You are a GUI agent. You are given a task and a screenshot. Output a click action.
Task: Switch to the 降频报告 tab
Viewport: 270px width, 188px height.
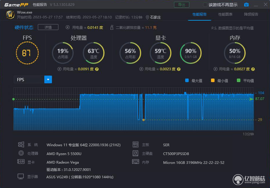[x=251, y=14]
